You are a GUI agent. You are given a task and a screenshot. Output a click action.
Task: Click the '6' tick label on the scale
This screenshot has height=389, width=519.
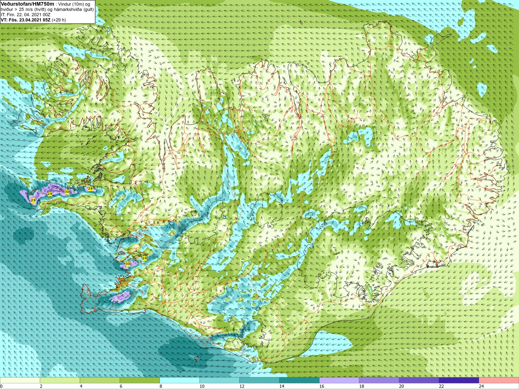coord(121,387)
